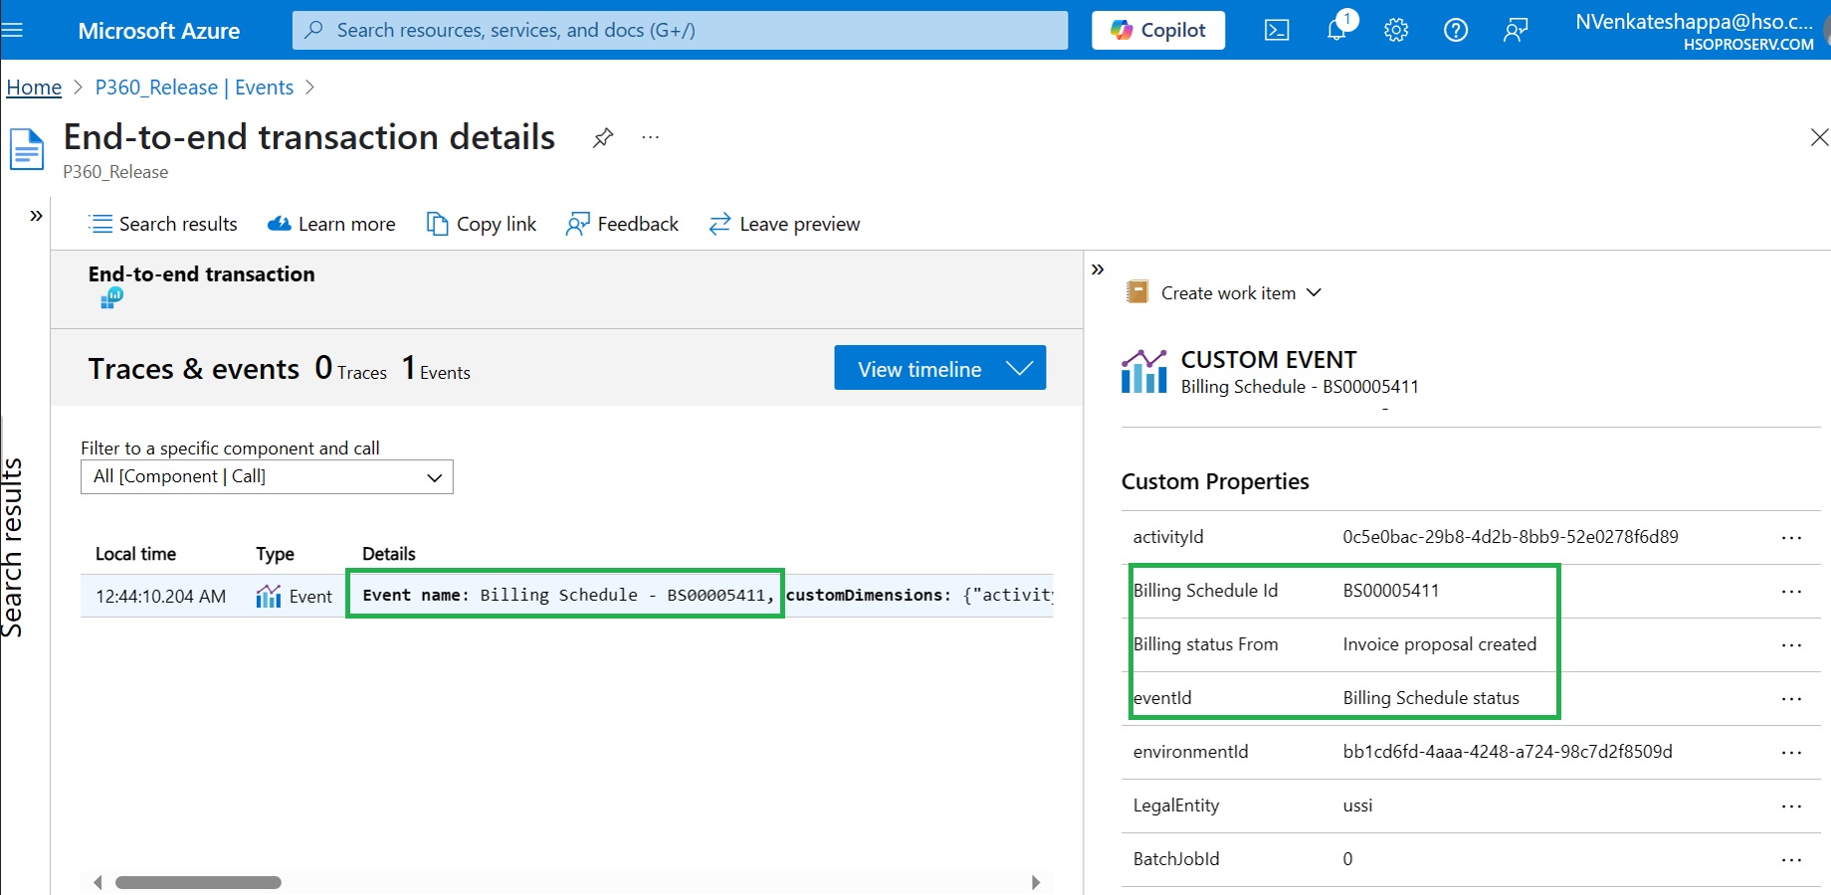
Task: Pin the End-to-end transaction details page
Action: 602,138
